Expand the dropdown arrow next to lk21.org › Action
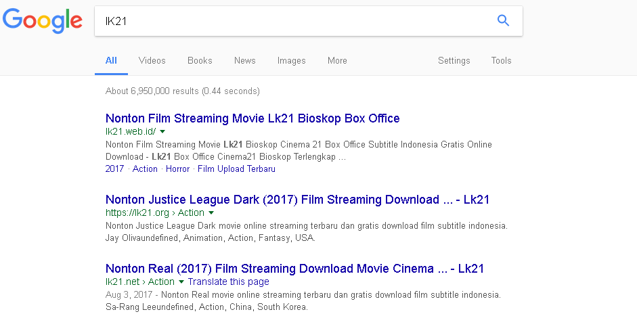Viewport: 637px width, 314px height. click(x=211, y=213)
